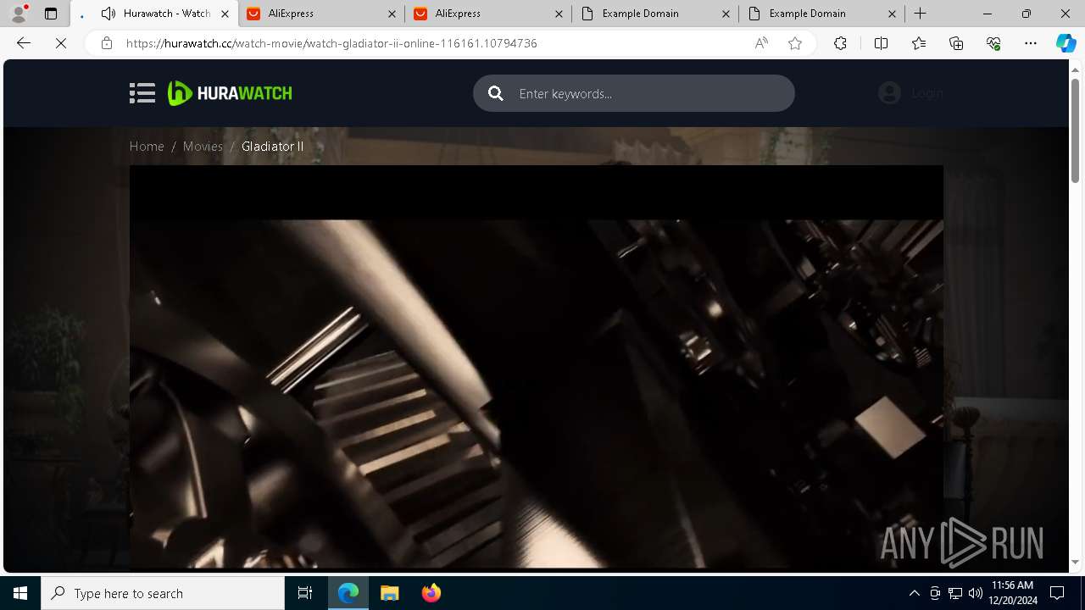Open Browser essentials
The height and width of the screenshot is (610, 1085).
pos(993,43)
